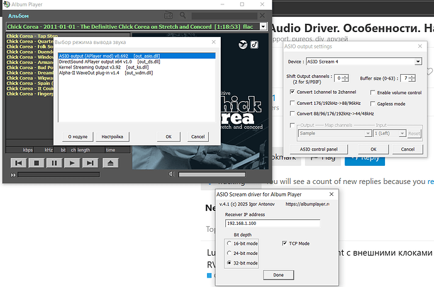Skip to next track button
The height and width of the screenshot is (287, 434).
coord(90,163)
